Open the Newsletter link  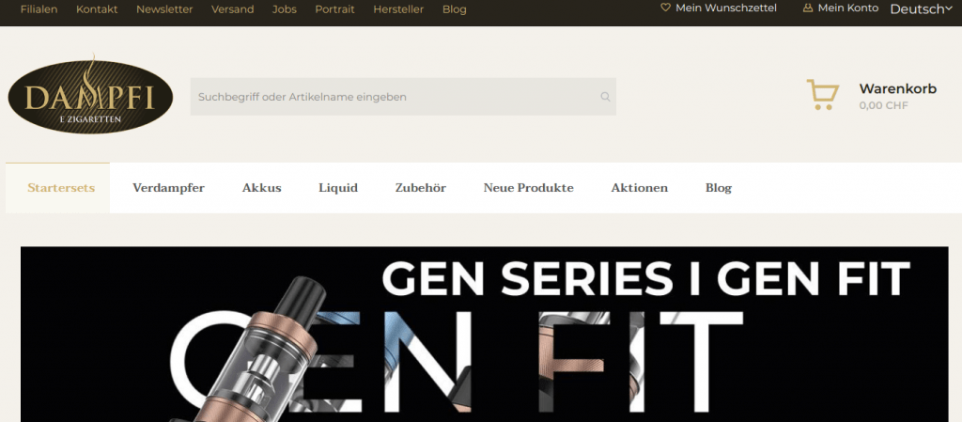coord(164,9)
